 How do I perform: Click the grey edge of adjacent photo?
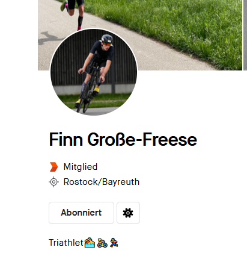click(x=245, y=35)
